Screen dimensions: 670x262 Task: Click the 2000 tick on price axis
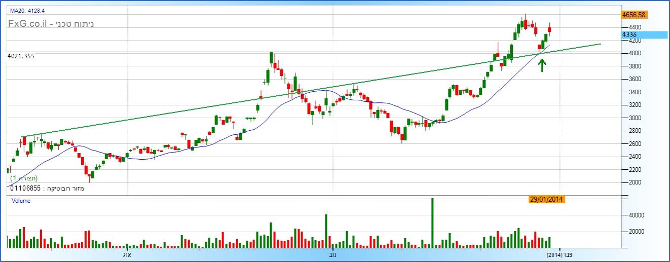630,182
